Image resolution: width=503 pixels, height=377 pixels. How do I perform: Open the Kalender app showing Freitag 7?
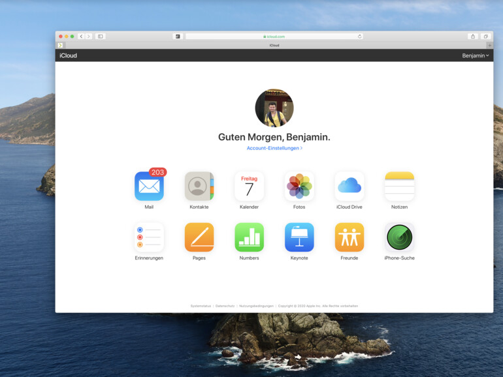(249, 186)
